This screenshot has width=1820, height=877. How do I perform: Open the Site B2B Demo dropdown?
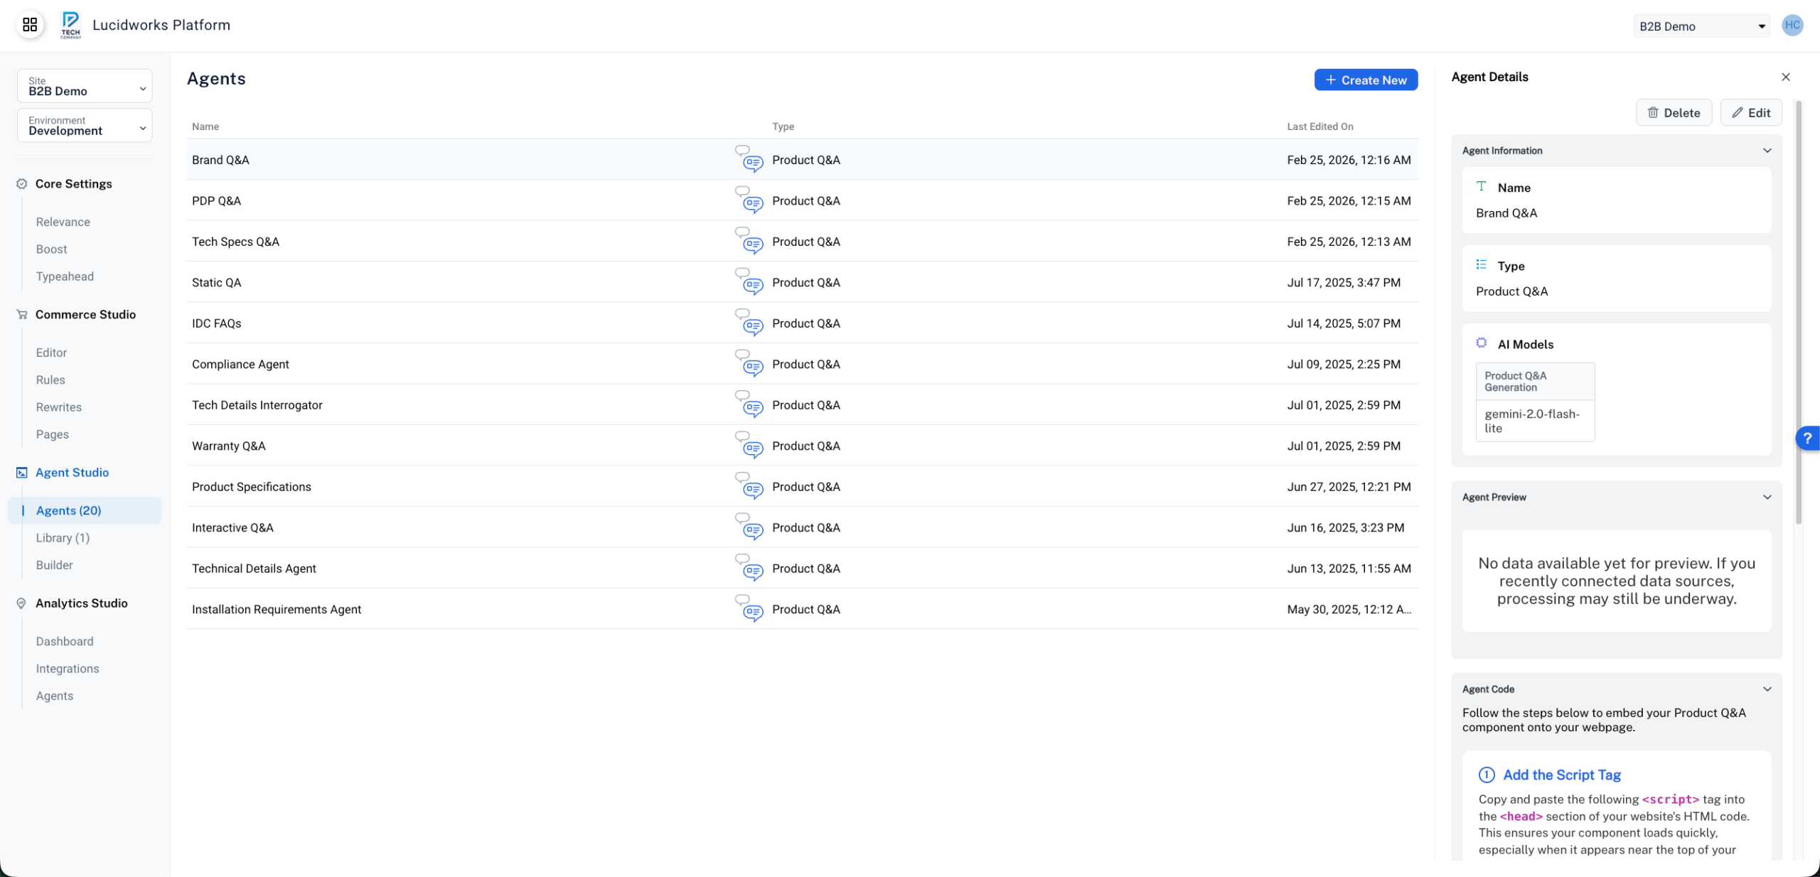85,86
